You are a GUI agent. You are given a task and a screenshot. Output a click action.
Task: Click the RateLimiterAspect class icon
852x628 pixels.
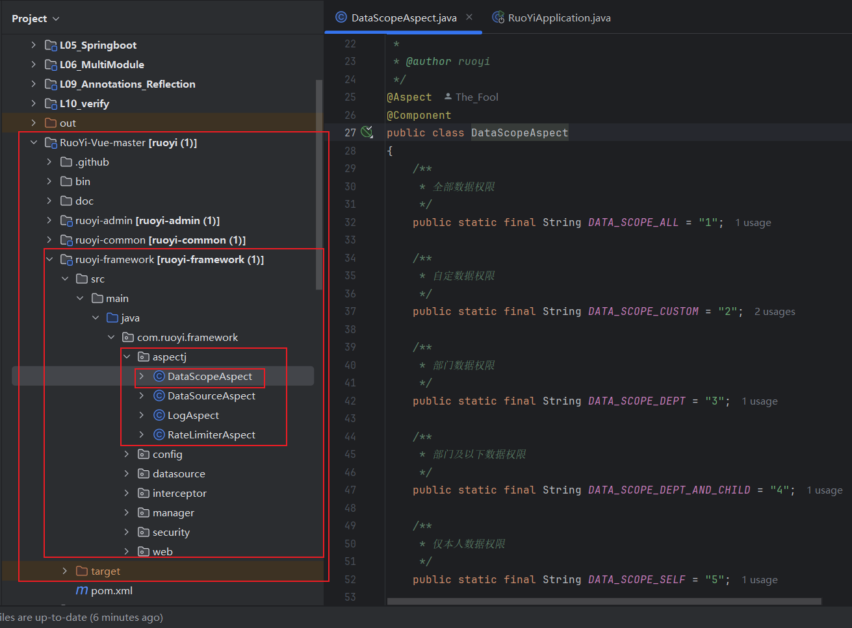[x=159, y=435]
